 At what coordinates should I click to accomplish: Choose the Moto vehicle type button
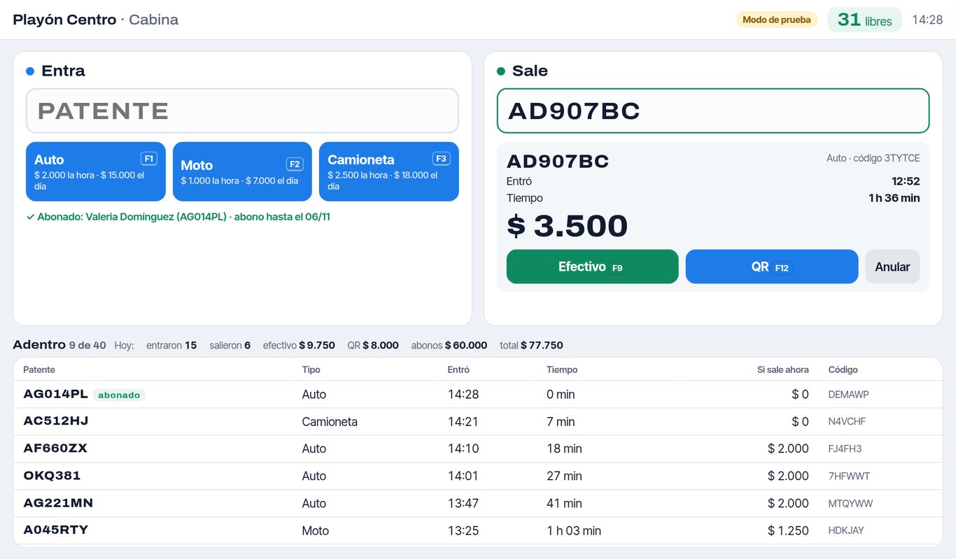coord(242,171)
